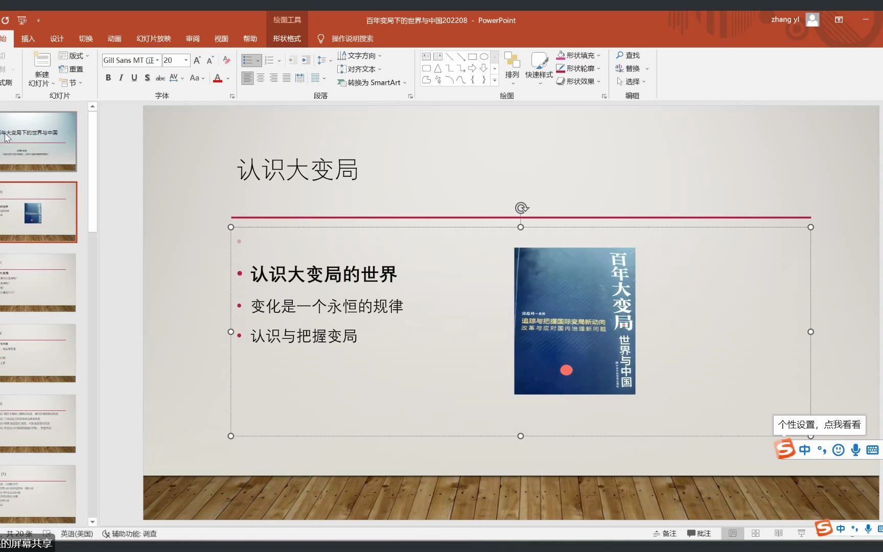Switch to Slide Sorter view icon
Screen dimensions: 883x552
pyautogui.click(x=755, y=534)
